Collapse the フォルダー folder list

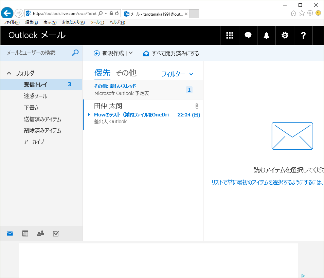(x=9, y=73)
